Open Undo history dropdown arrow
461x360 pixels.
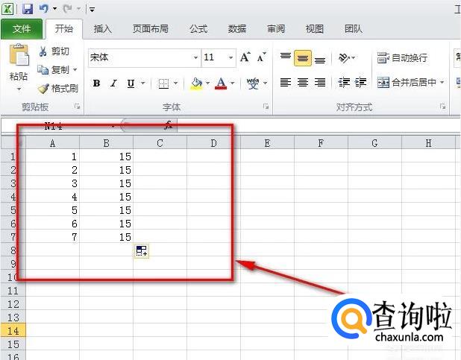coord(54,9)
